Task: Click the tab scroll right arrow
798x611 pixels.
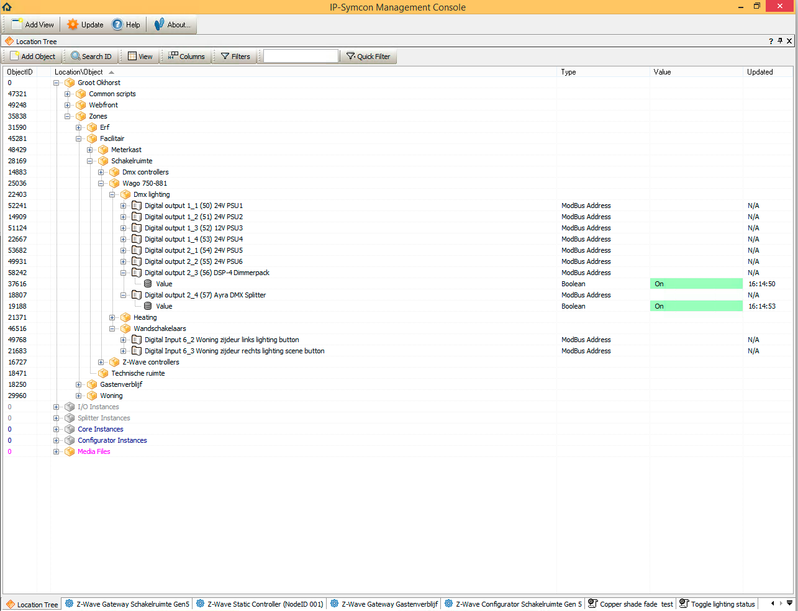Action: [781, 604]
